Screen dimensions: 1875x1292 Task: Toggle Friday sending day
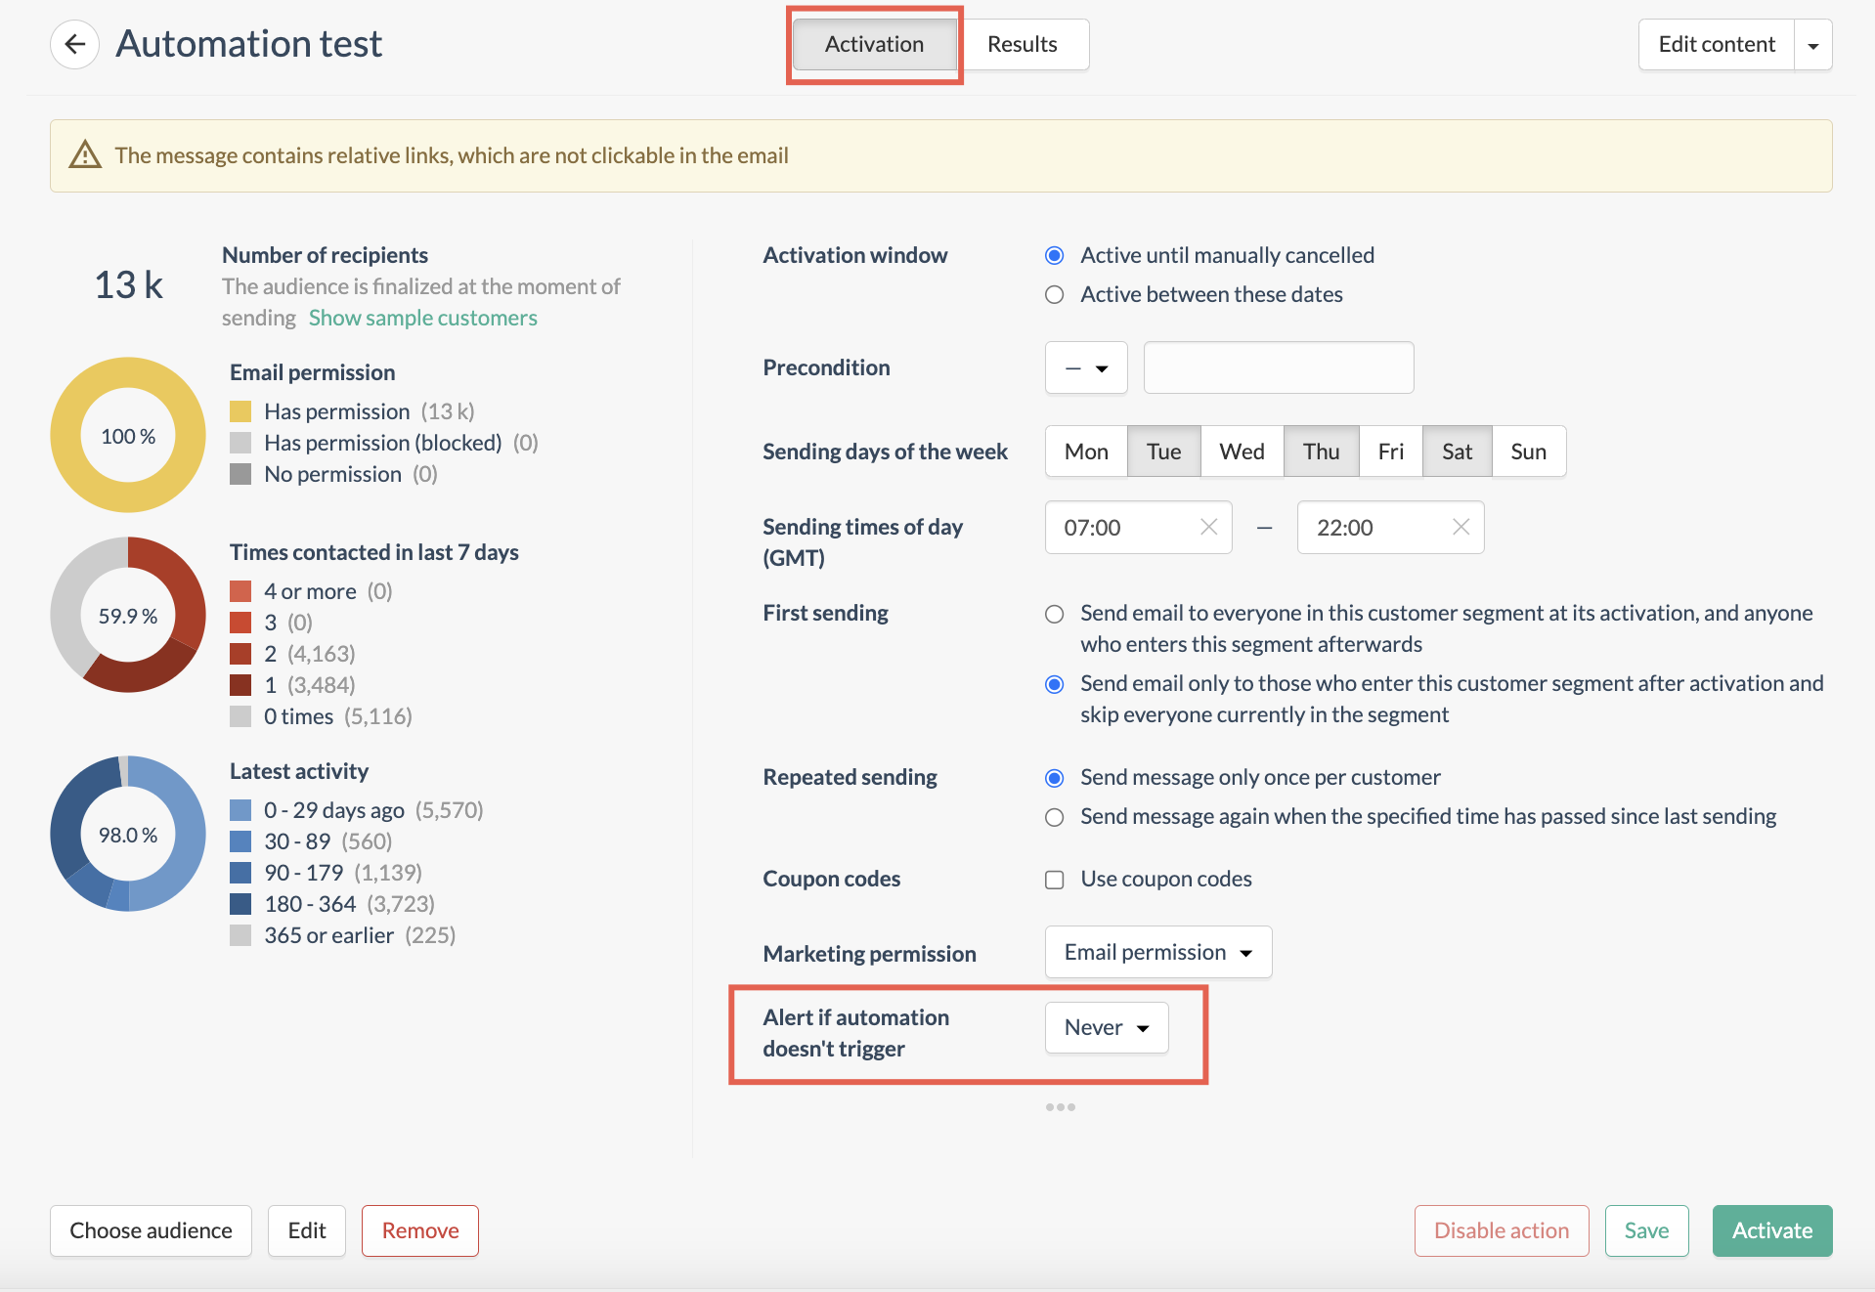pos(1390,452)
